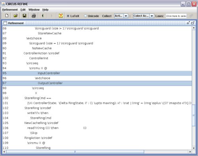Click the Laws selection field

pos(176,16)
